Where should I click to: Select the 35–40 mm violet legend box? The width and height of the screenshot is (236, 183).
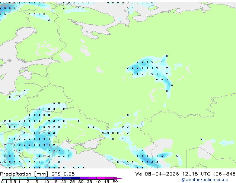[92, 178]
